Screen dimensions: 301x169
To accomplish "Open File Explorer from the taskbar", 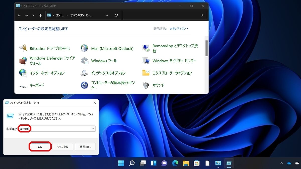I will pyautogui.click(x=186, y=163).
